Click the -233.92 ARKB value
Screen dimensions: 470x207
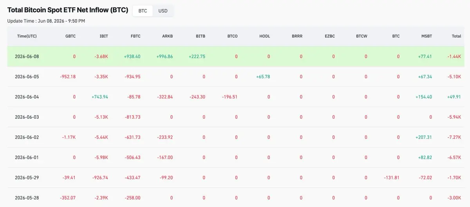click(x=165, y=137)
